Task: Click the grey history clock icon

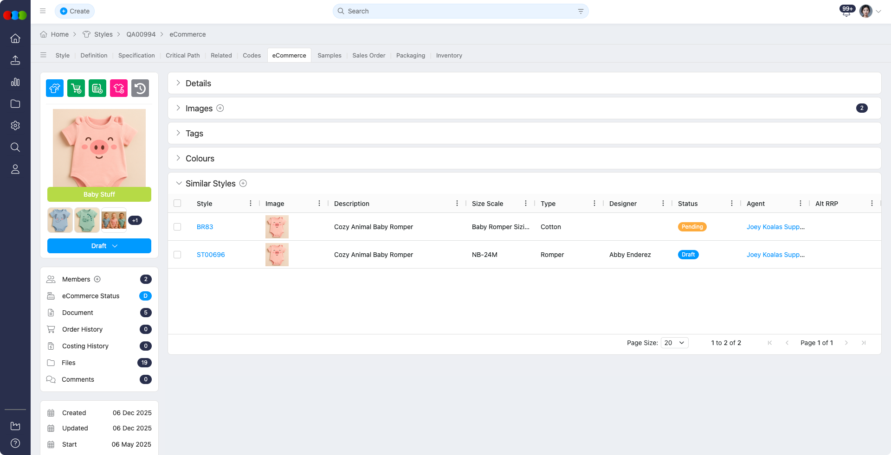Action: [x=140, y=88]
